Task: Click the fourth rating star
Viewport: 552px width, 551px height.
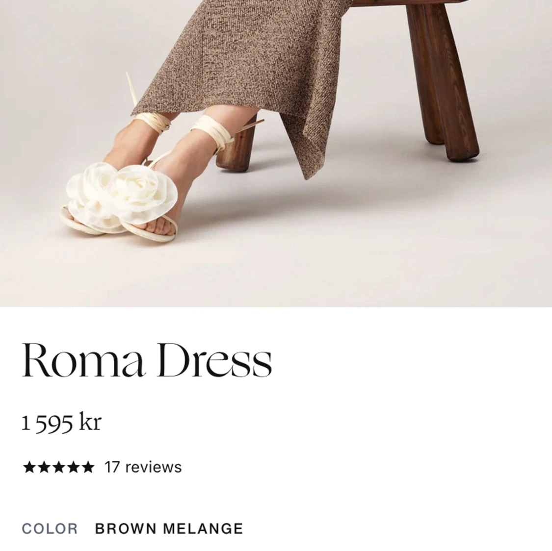Action: [73, 467]
